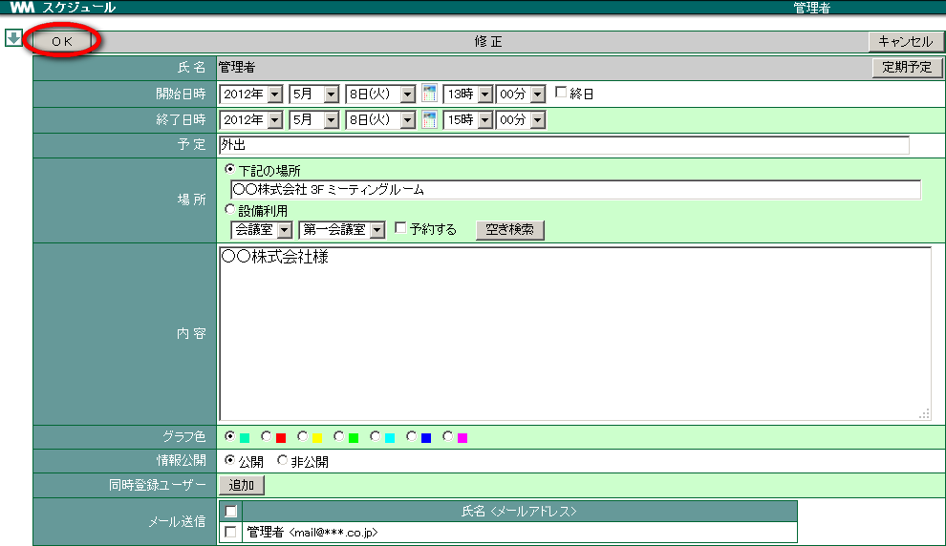Select the 非公開 radio button
946x546 pixels.
pos(282,460)
